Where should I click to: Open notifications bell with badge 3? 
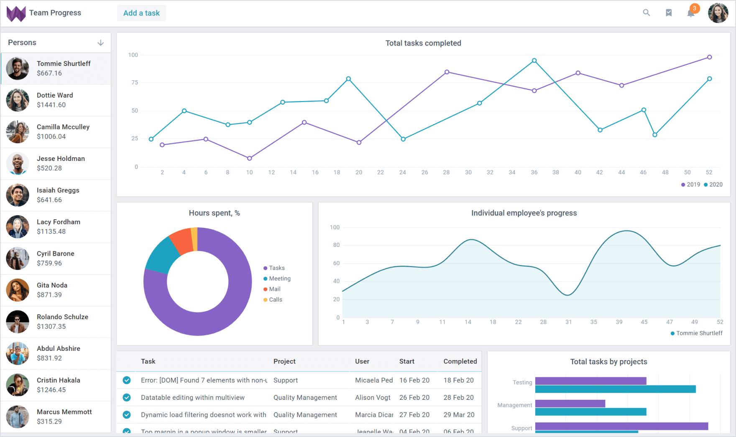tap(691, 13)
